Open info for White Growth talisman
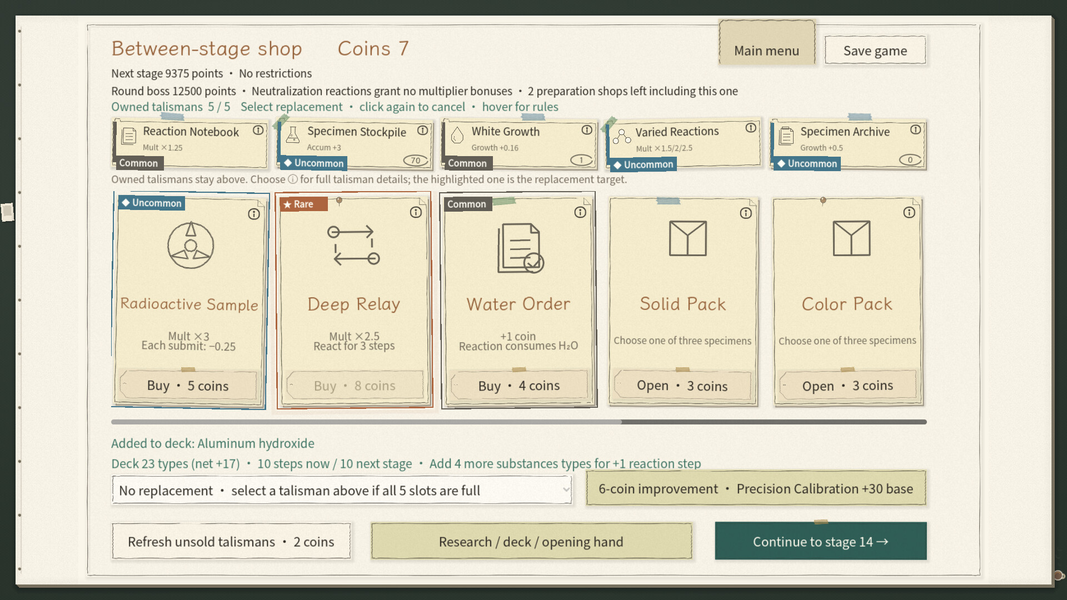This screenshot has width=1067, height=600. coord(587,129)
